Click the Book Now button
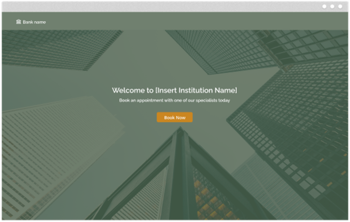This screenshot has width=350, height=222. tap(175, 117)
